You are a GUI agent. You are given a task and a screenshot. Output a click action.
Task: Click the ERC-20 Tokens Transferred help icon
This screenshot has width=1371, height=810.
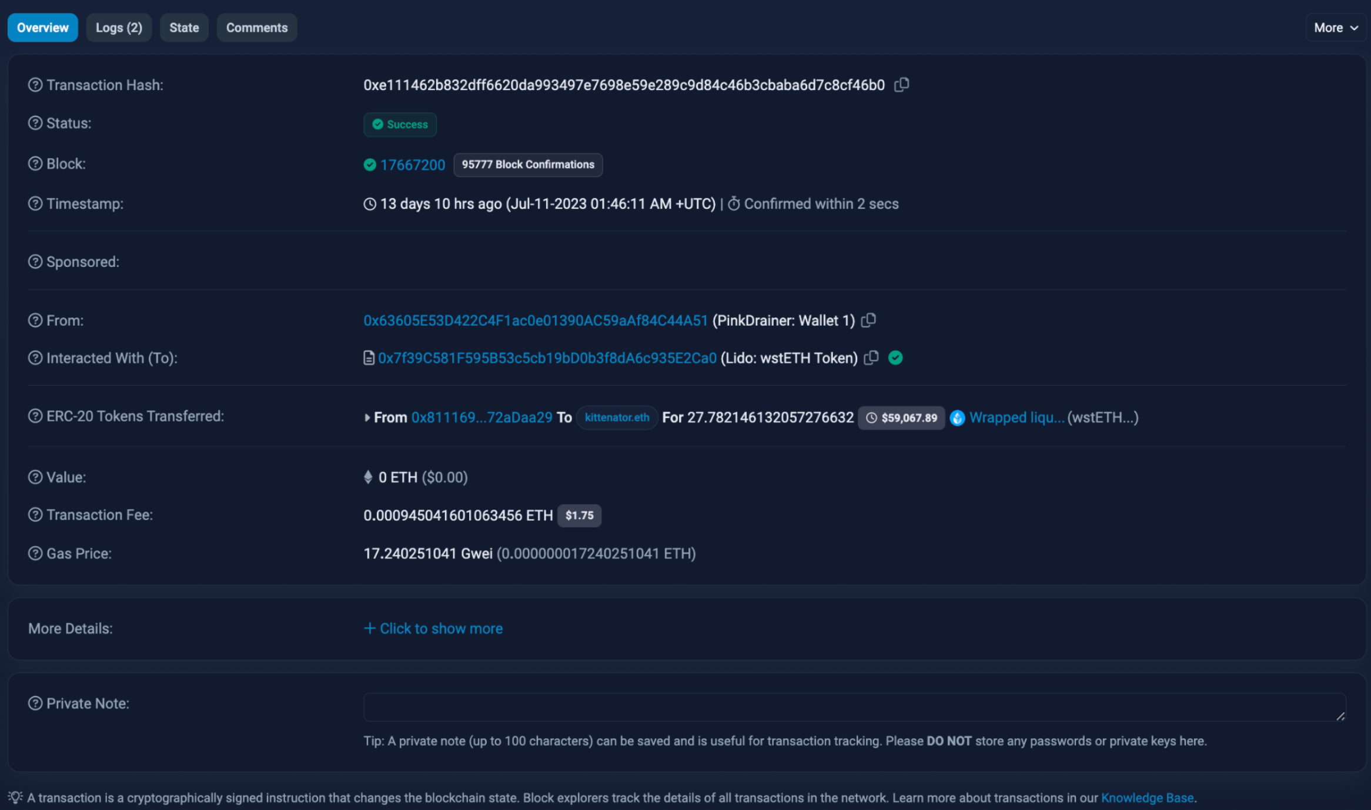point(35,416)
